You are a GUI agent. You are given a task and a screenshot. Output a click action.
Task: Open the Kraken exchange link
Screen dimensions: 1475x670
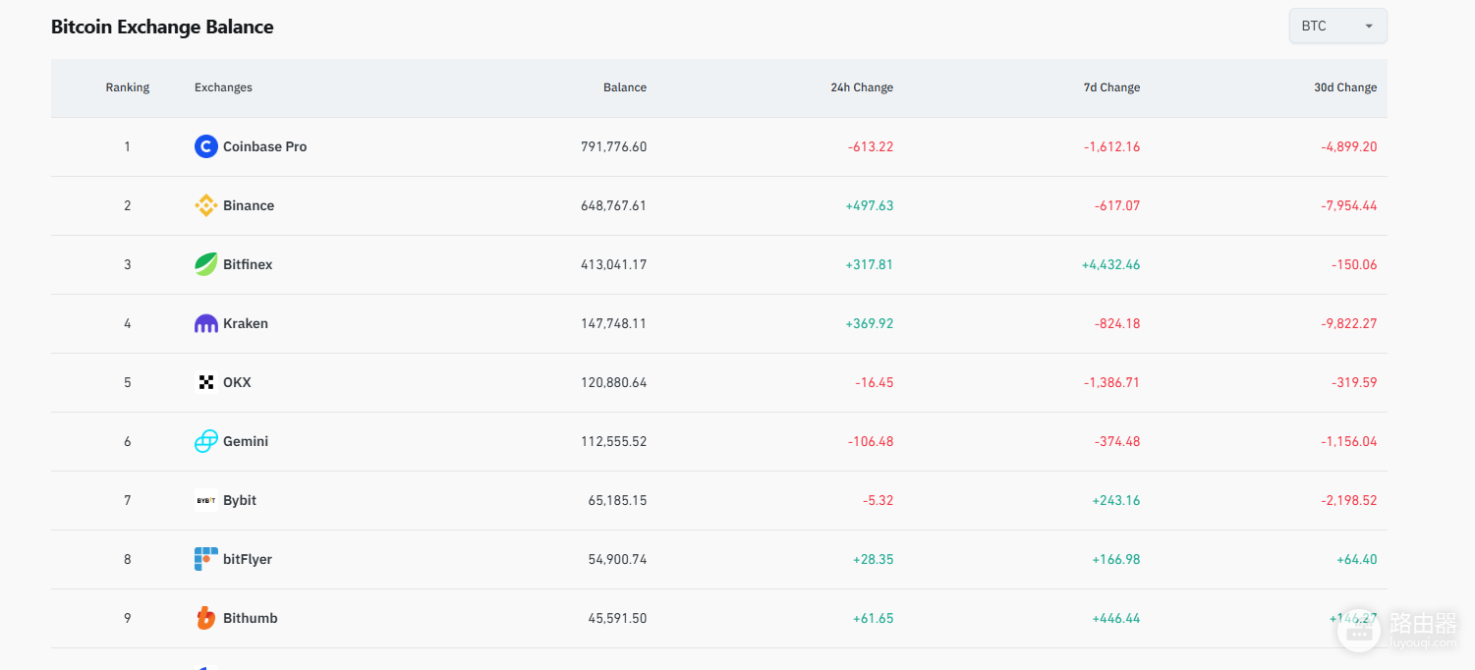(x=246, y=323)
